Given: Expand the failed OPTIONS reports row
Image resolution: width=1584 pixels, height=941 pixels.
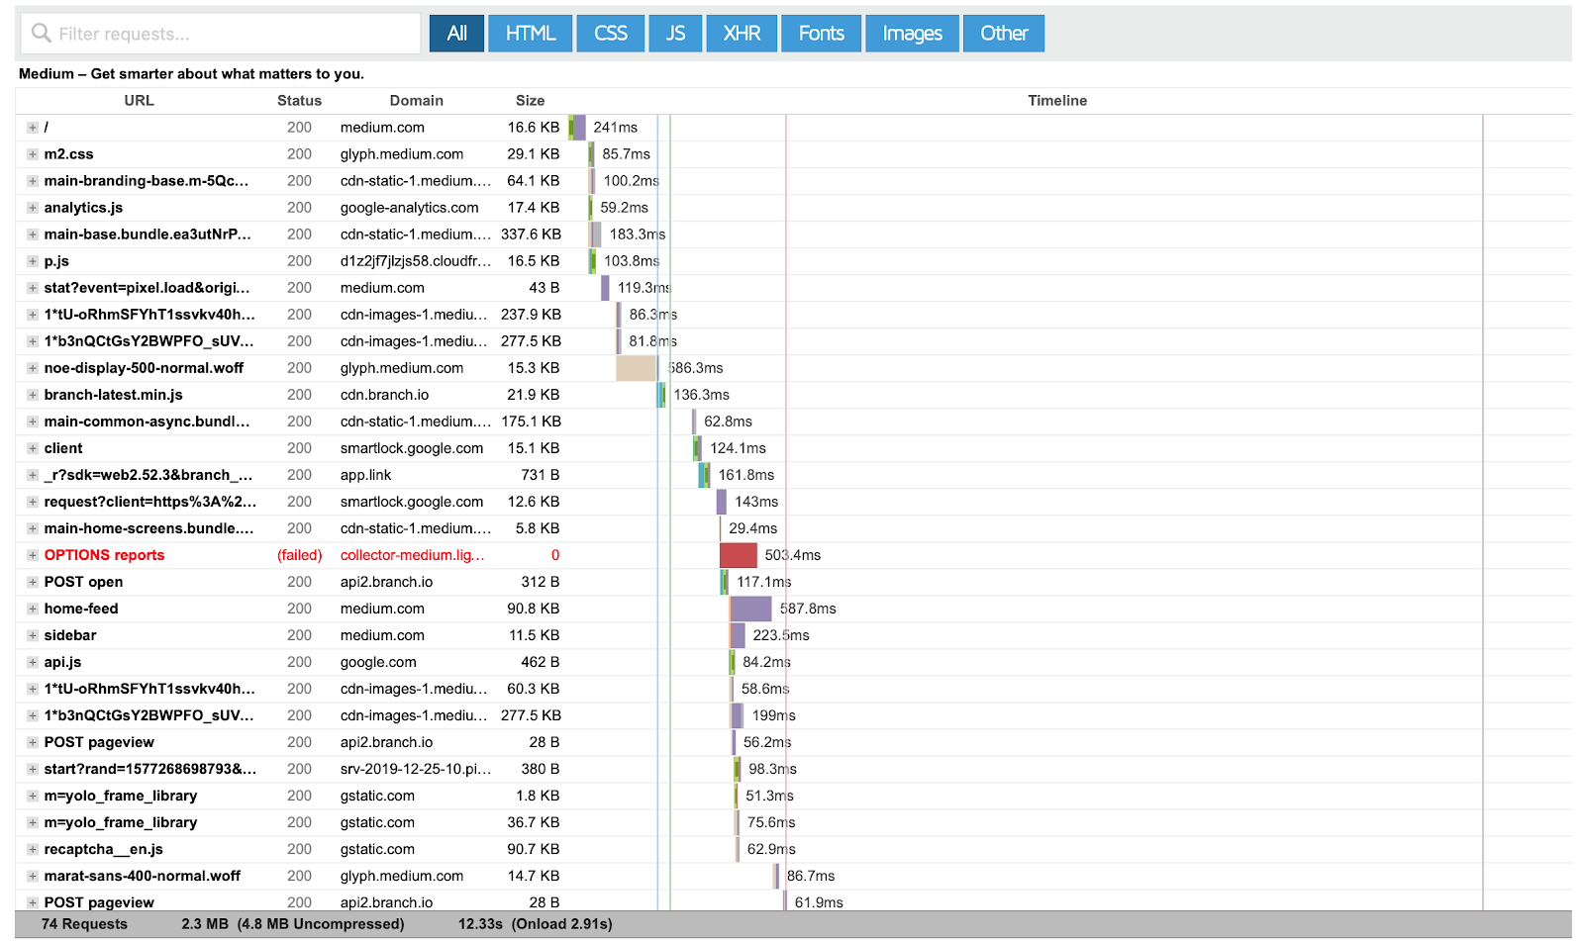Looking at the screenshot, I should click(33, 555).
